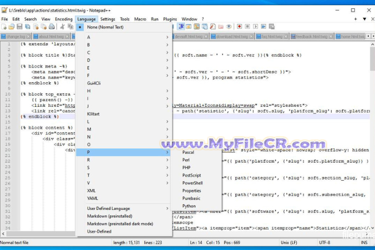
Task: Open the tab list down-arrow button
Action: point(365,19)
